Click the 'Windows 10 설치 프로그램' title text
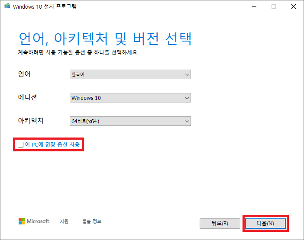The width and height of the screenshot is (304, 240). 45,6
